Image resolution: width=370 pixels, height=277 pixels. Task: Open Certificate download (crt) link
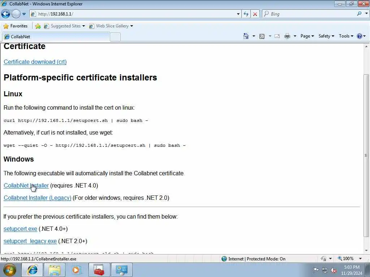(35, 62)
